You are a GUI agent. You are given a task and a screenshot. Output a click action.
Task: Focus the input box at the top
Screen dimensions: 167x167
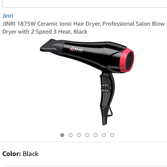pos(85,4)
